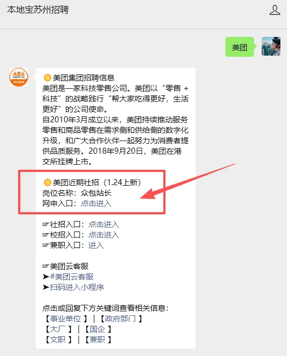Select the 兼职 keyword in the bottom list

point(97,339)
